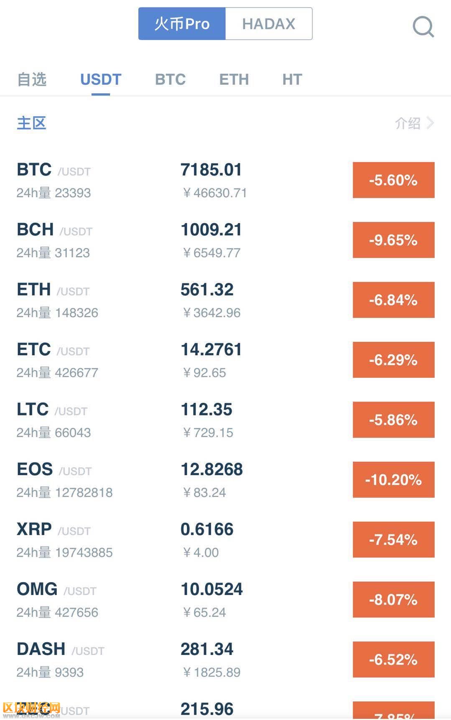This screenshot has width=451, height=720.
Task: Select the USDT tab
Action: coord(101,79)
